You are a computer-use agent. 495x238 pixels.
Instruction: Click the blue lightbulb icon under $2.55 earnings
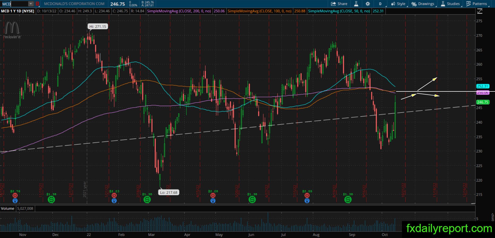307,201
